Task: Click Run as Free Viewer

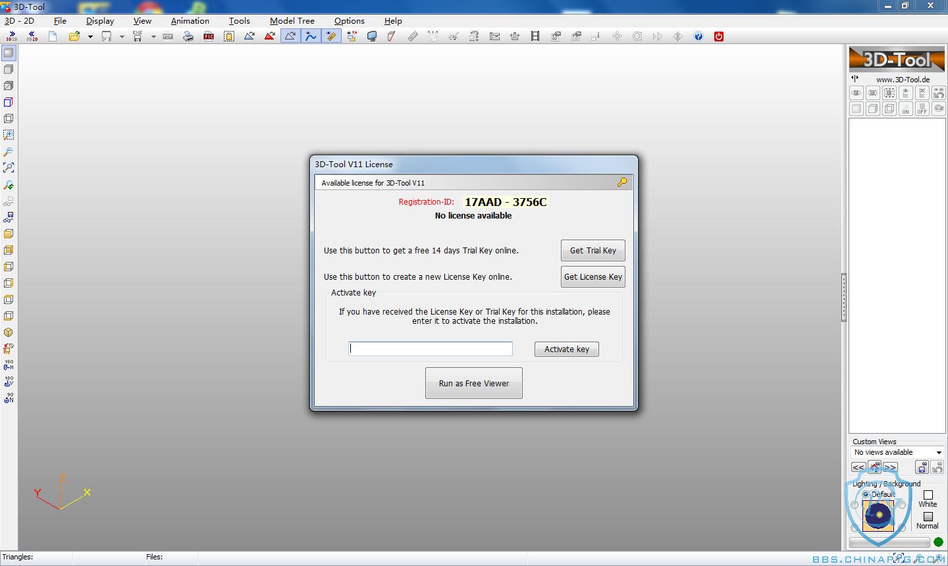Action: (474, 383)
